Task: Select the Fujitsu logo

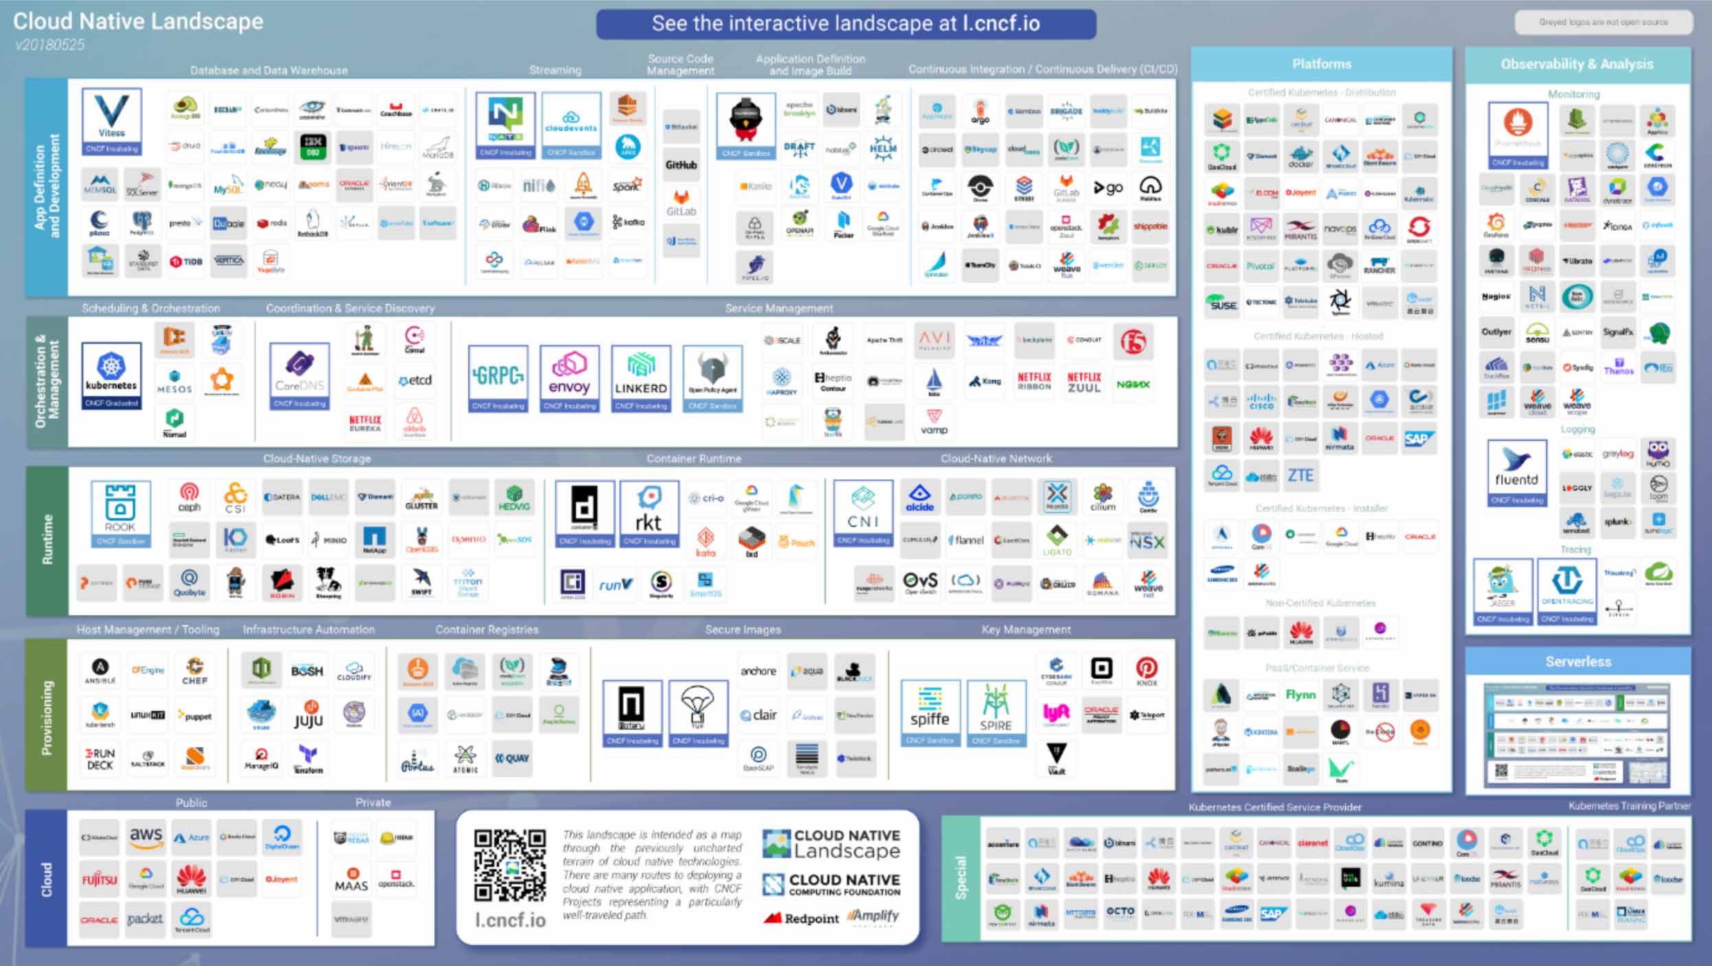Action: point(100,879)
